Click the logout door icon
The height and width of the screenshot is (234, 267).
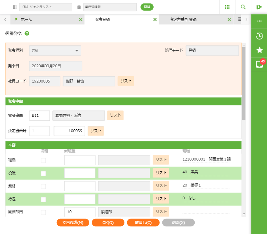259,7
